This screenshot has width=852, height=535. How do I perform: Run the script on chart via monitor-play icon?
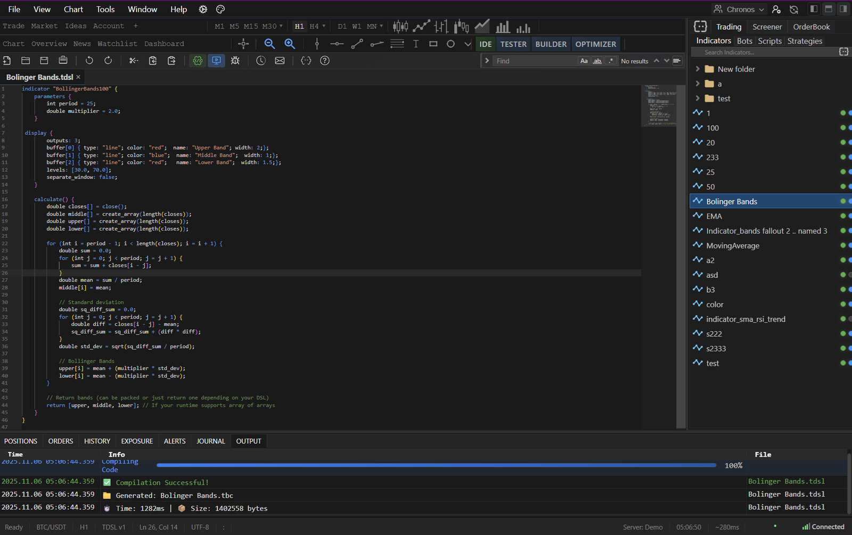click(216, 60)
